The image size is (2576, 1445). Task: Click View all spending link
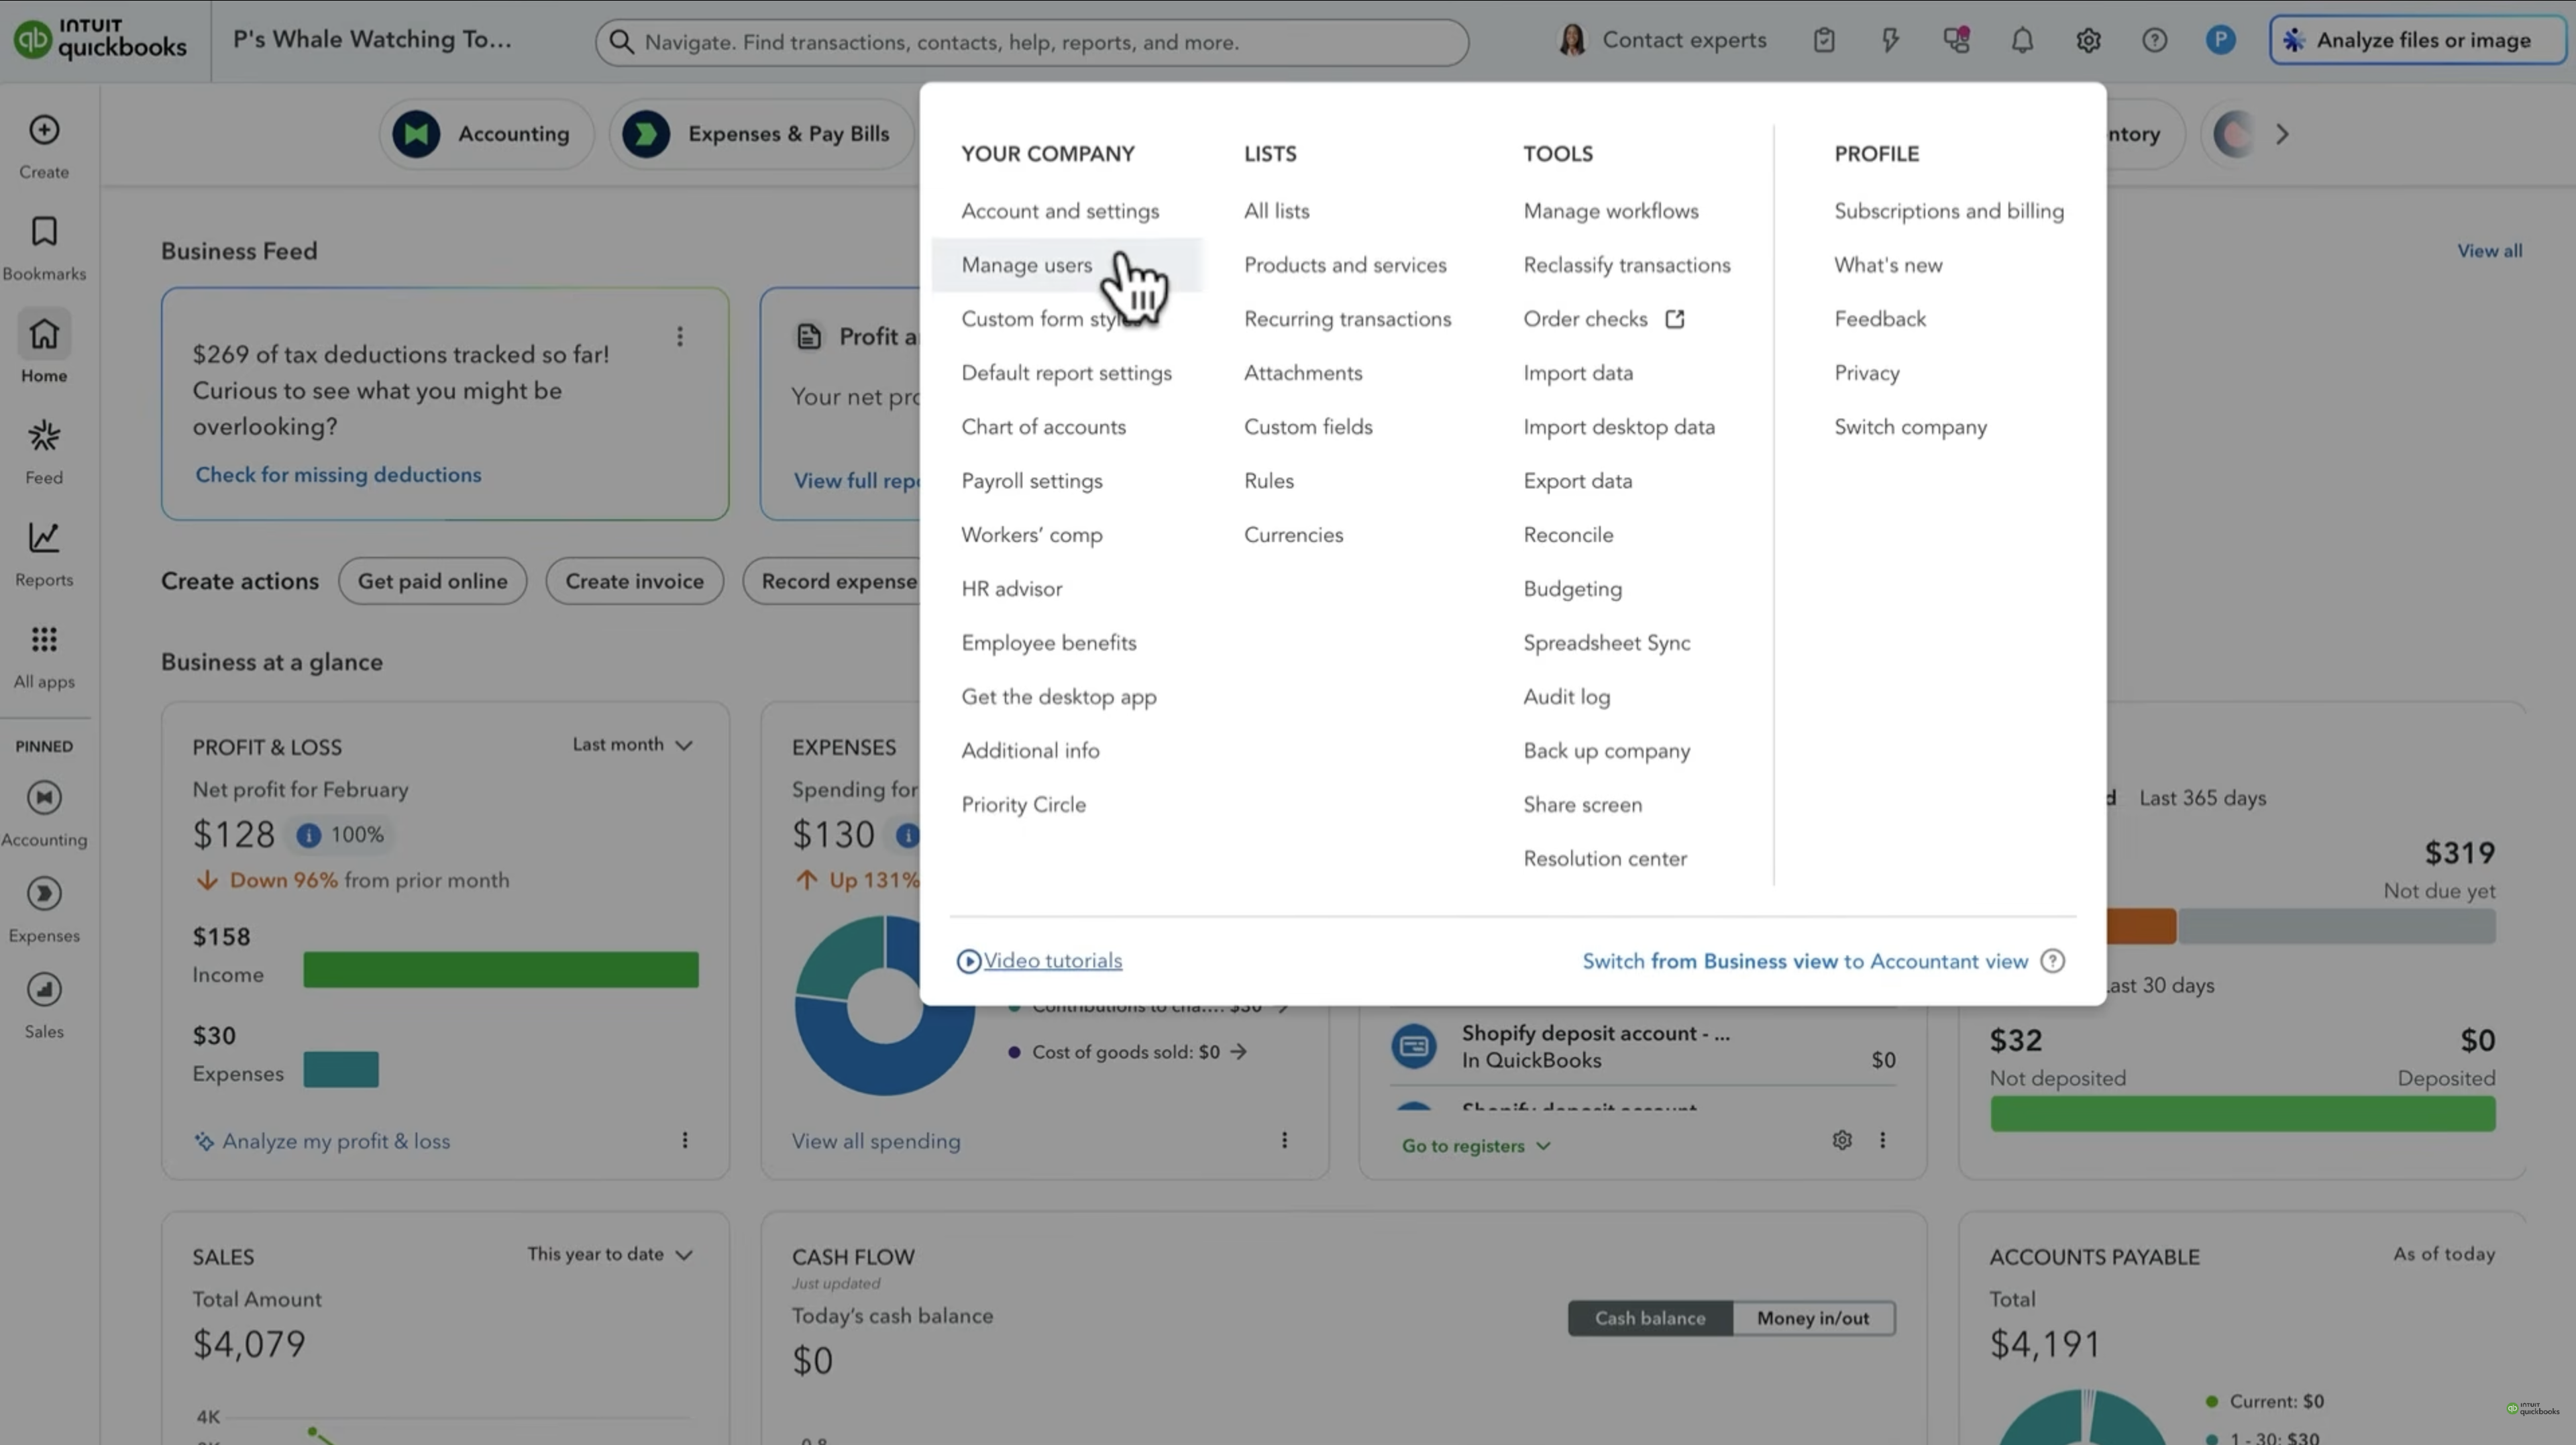876,1141
